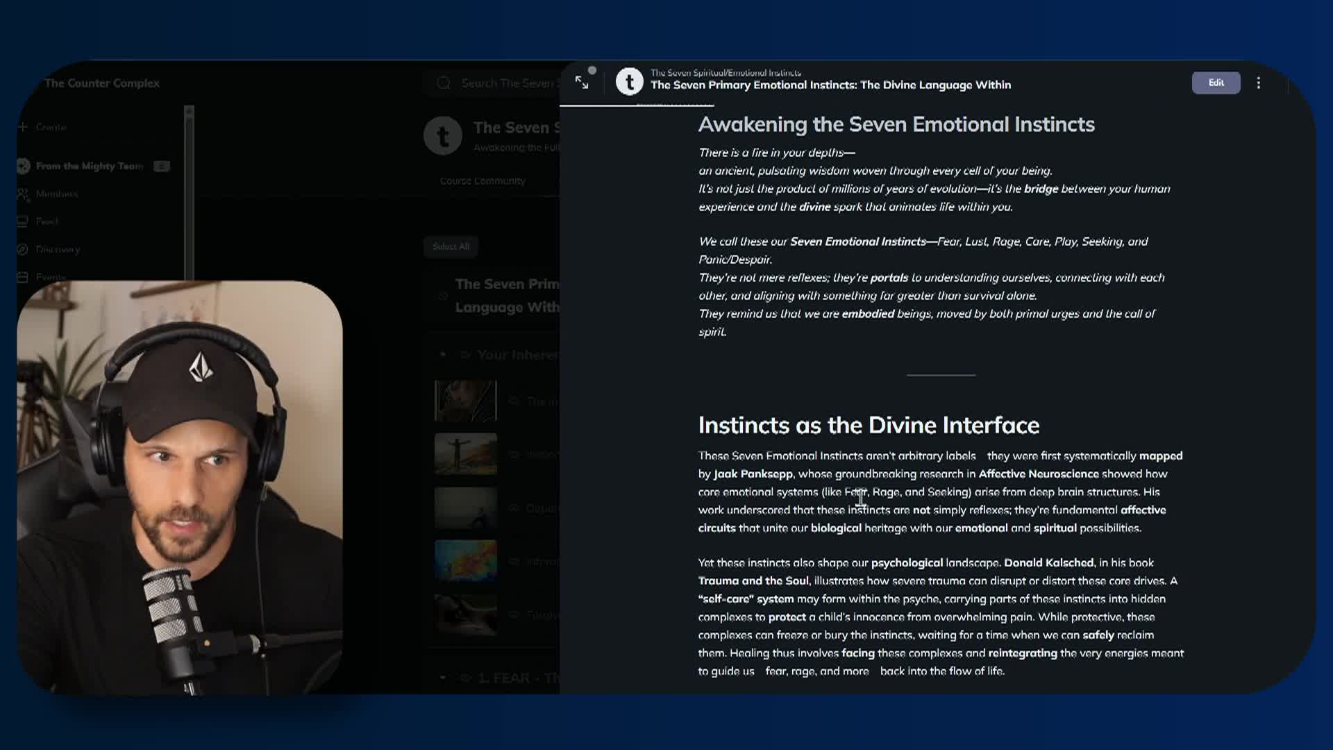Click the Select All button
Screen dimensions: 1333x750
pyautogui.click(x=451, y=247)
